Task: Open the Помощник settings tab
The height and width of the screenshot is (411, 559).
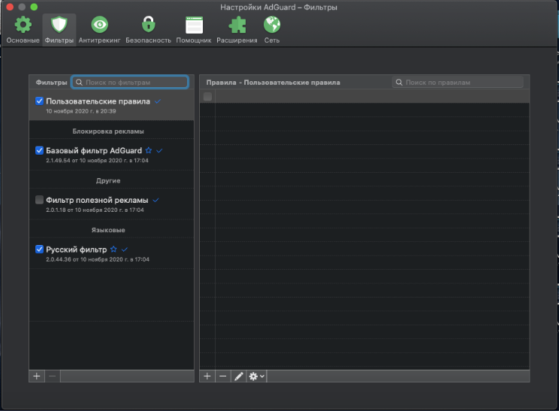Action: point(194,29)
